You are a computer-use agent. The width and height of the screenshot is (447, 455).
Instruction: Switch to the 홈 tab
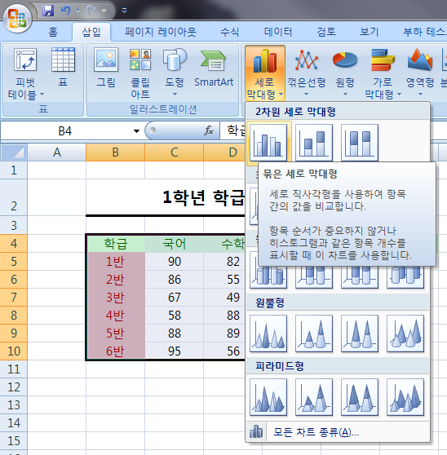point(53,32)
